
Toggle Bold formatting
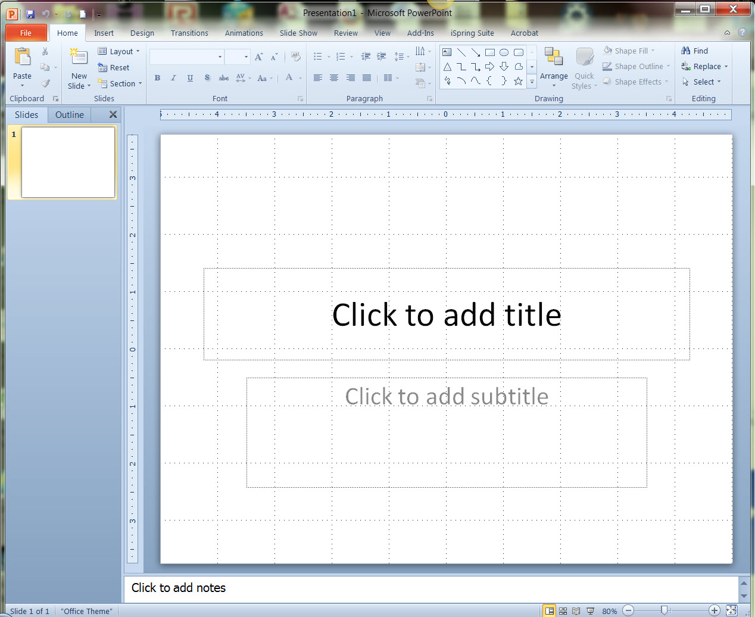click(157, 78)
